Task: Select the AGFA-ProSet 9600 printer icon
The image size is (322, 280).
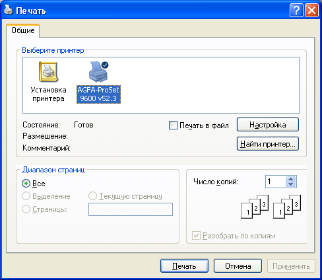Action: 99,71
